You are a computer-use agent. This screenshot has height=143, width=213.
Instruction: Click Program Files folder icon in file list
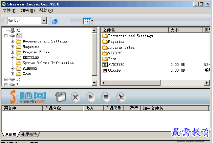tap(105, 47)
